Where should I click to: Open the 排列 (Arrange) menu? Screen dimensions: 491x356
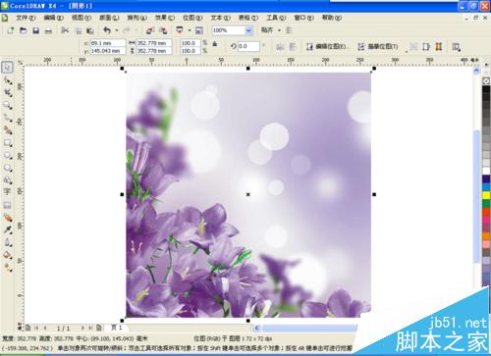(x=137, y=18)
